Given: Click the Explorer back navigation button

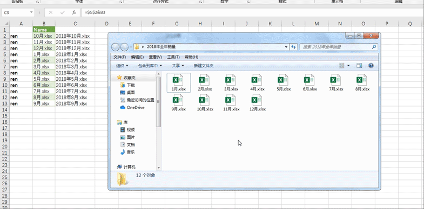Looking at the screenshot, I should [x=115, y=47].
